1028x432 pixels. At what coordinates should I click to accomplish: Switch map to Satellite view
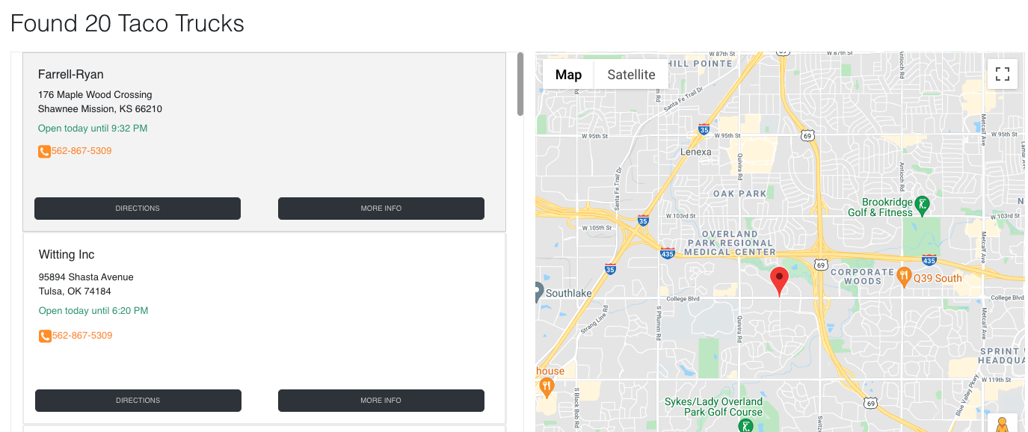pyautogui.click(x=631, y=75)
